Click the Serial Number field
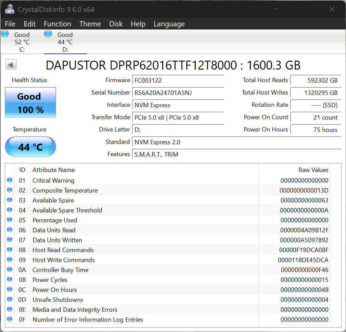This screenshot has height=332, width=346. point(178,93)
